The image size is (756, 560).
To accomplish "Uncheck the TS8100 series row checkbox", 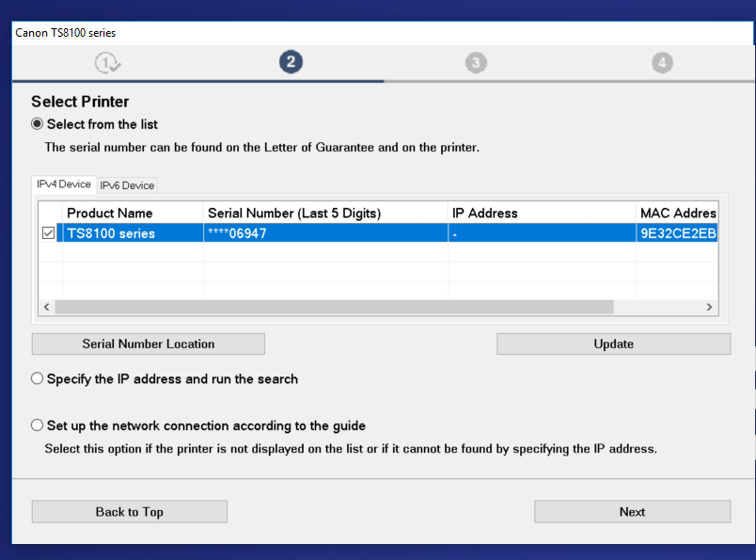I will [x=48, y=233].
